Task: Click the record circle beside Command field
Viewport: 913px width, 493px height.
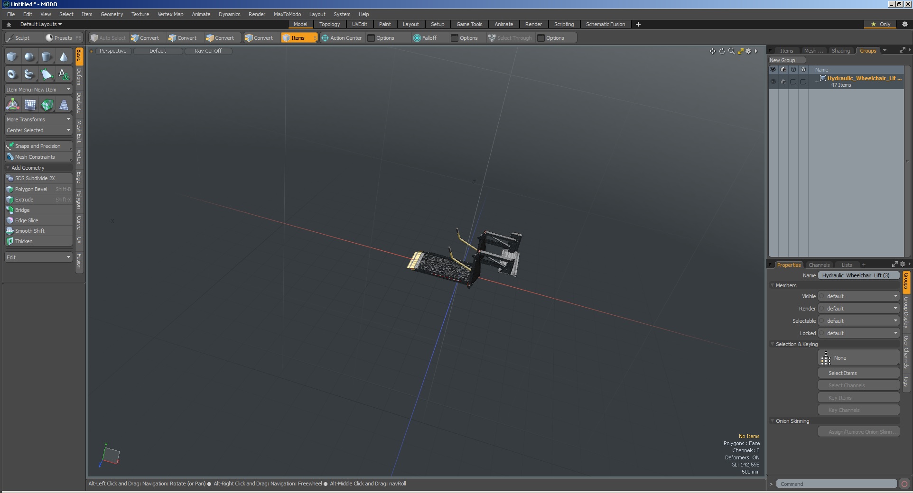Action: point(904,484)
